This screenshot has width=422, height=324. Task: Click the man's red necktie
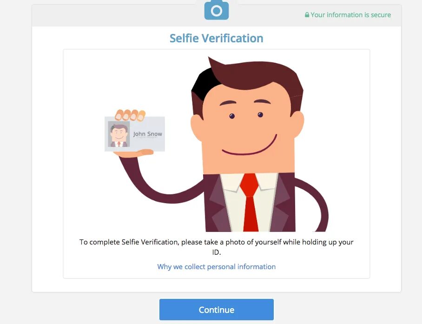pyautogui.click(x=250, y=202)
